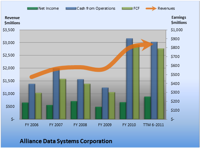Screen dimensions: 200x148
Task: Select the FY 2008 Cash from Operations bar
Action: click(81, 99)
